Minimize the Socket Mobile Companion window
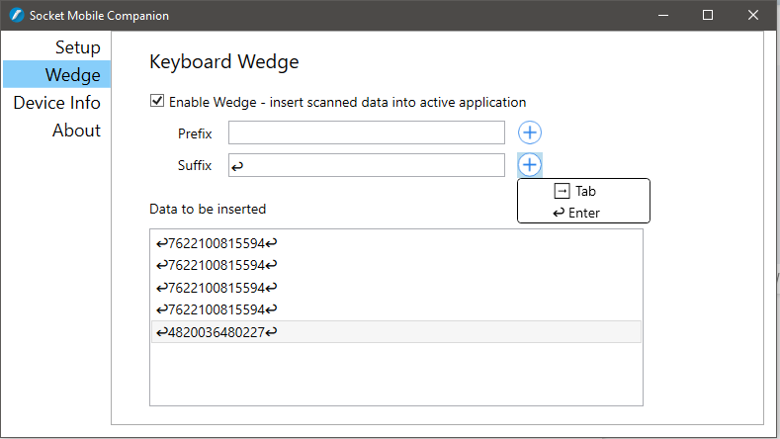Image resolution: width=780 pixels, height=439 pixels. pos(663,16)
